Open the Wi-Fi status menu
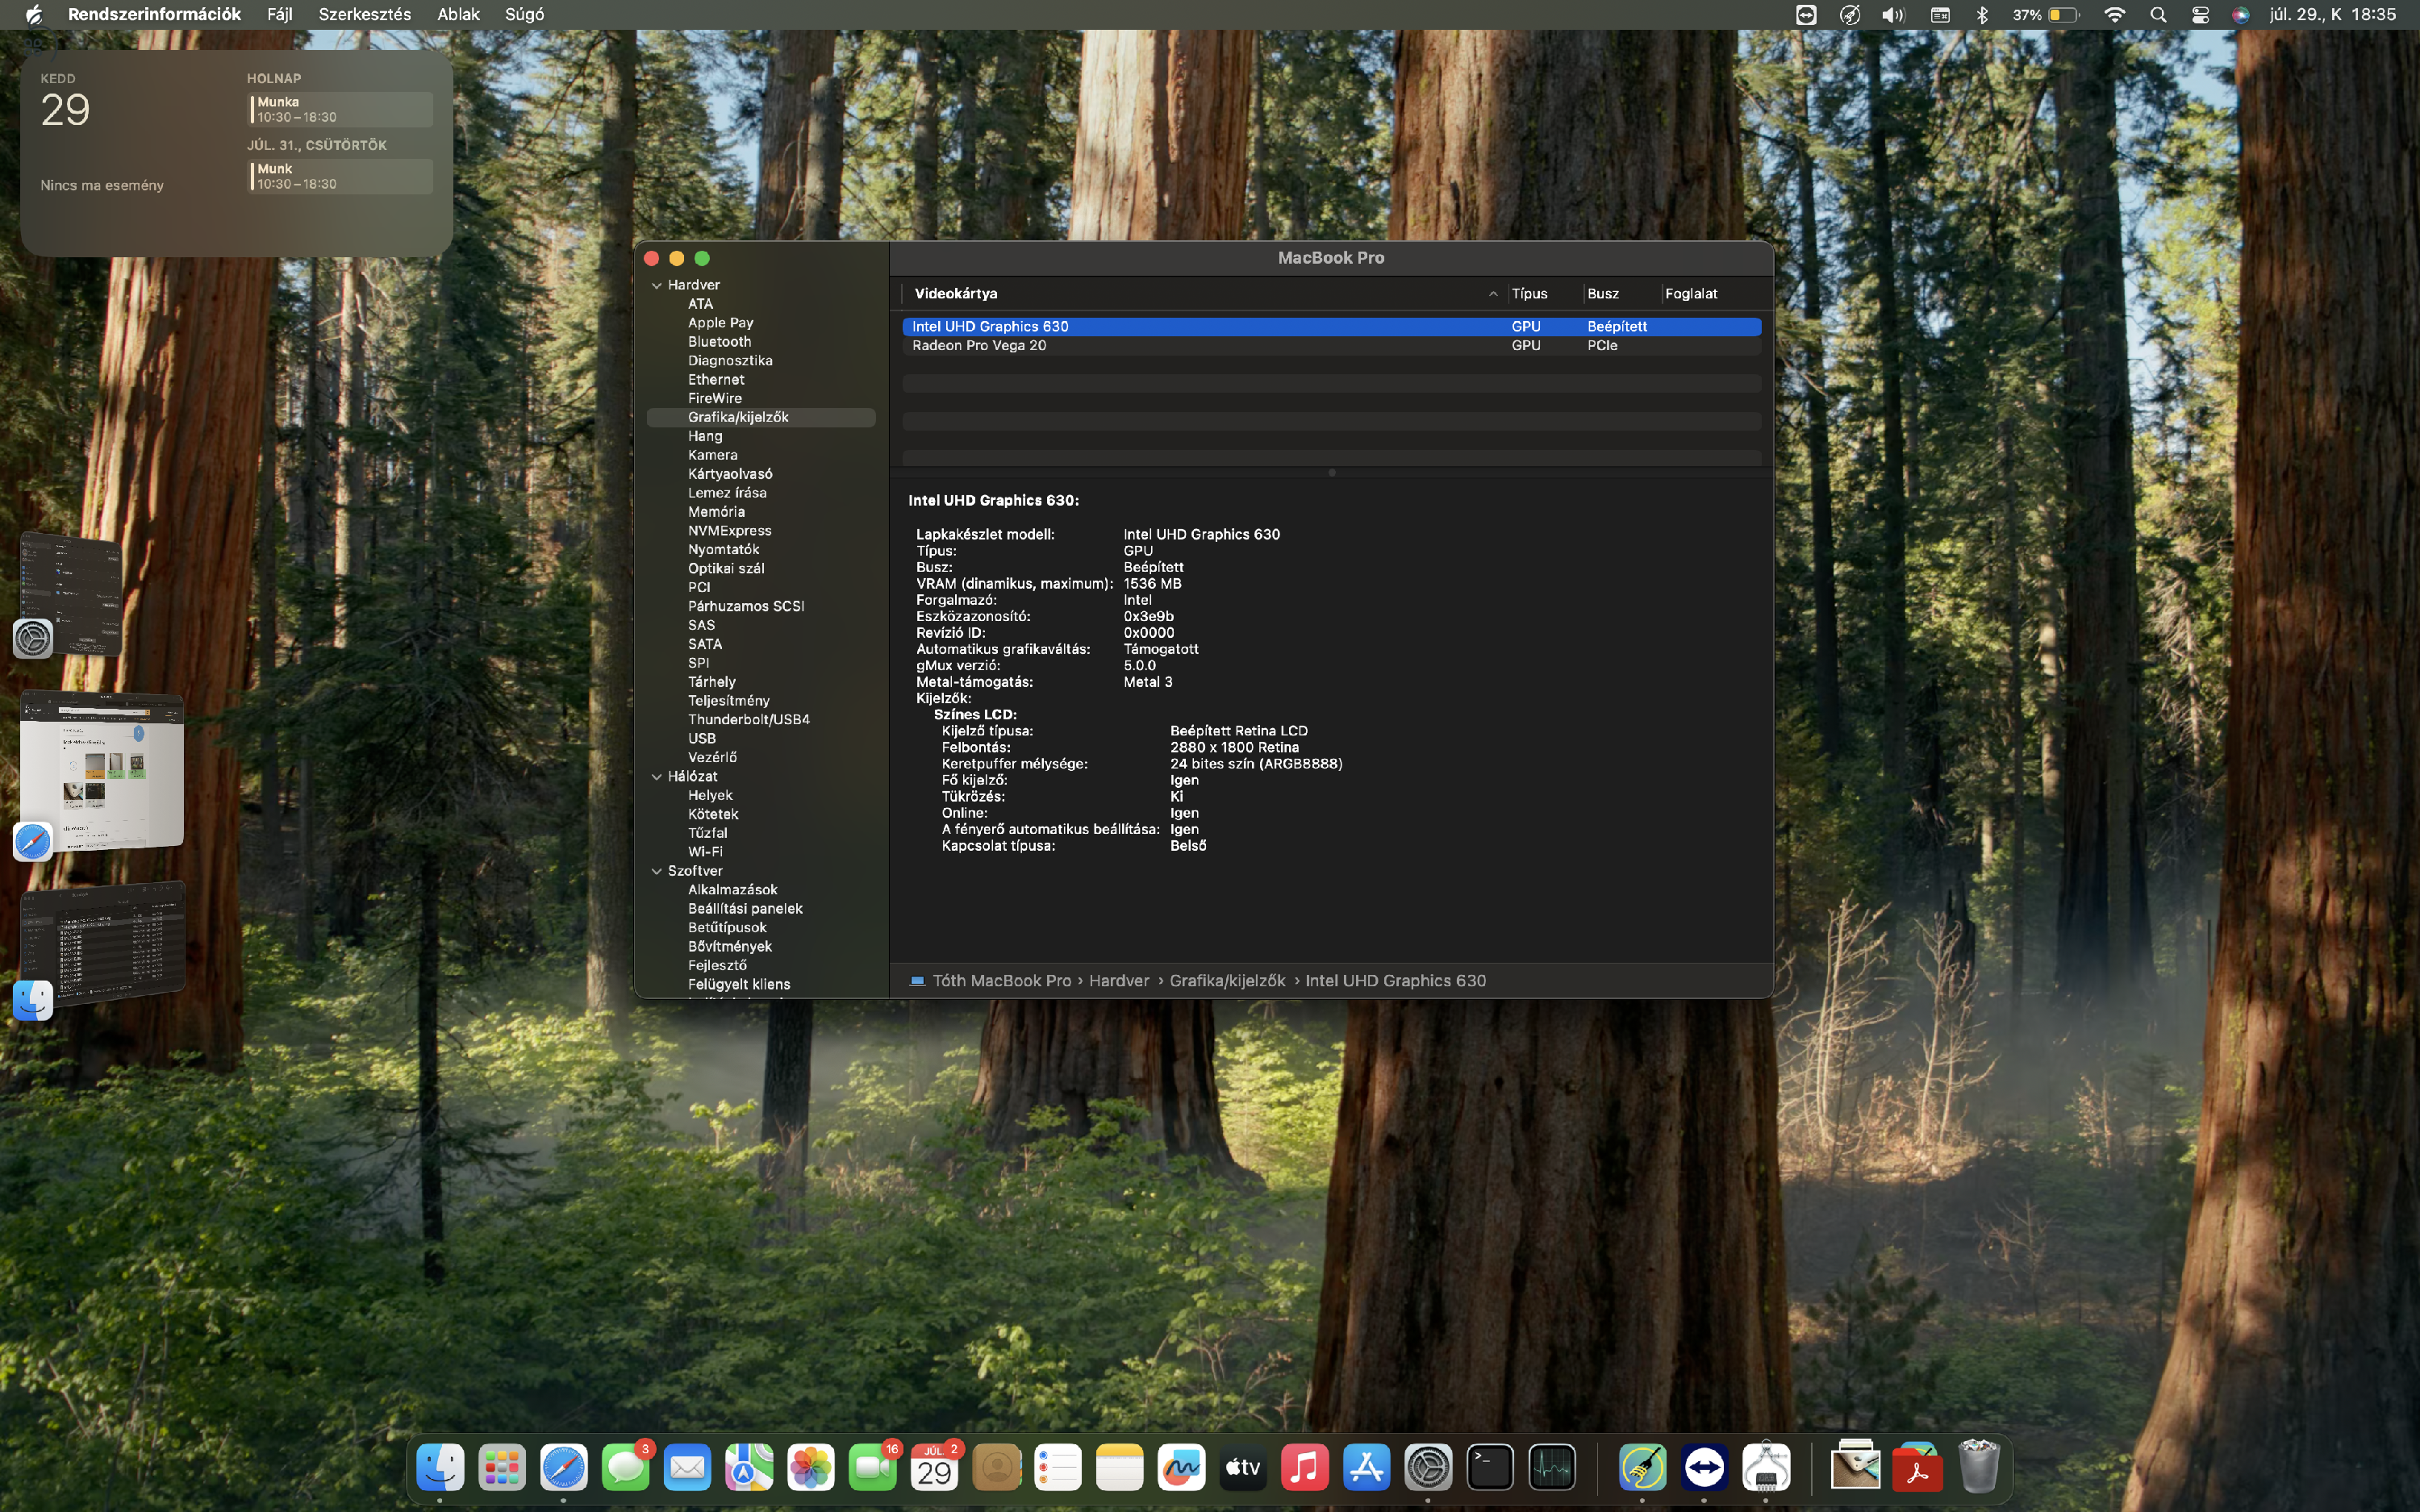 (x=2114, y=14)
